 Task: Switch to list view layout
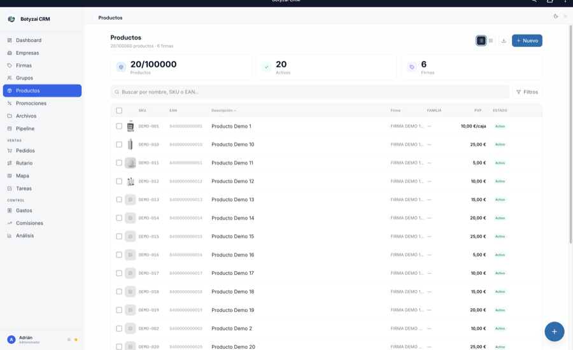(x=481, y=41)
